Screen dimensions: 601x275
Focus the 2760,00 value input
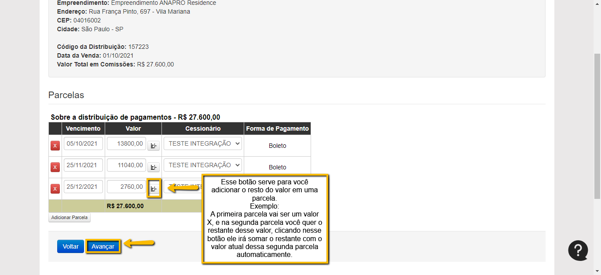point(126,187)
